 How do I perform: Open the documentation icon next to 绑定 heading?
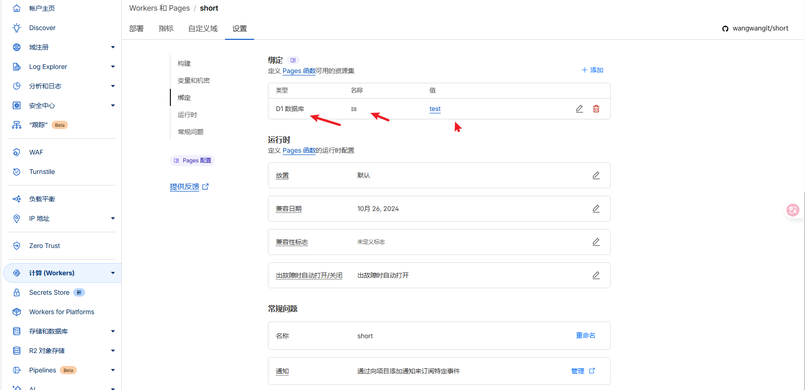[x=293, y=60]
